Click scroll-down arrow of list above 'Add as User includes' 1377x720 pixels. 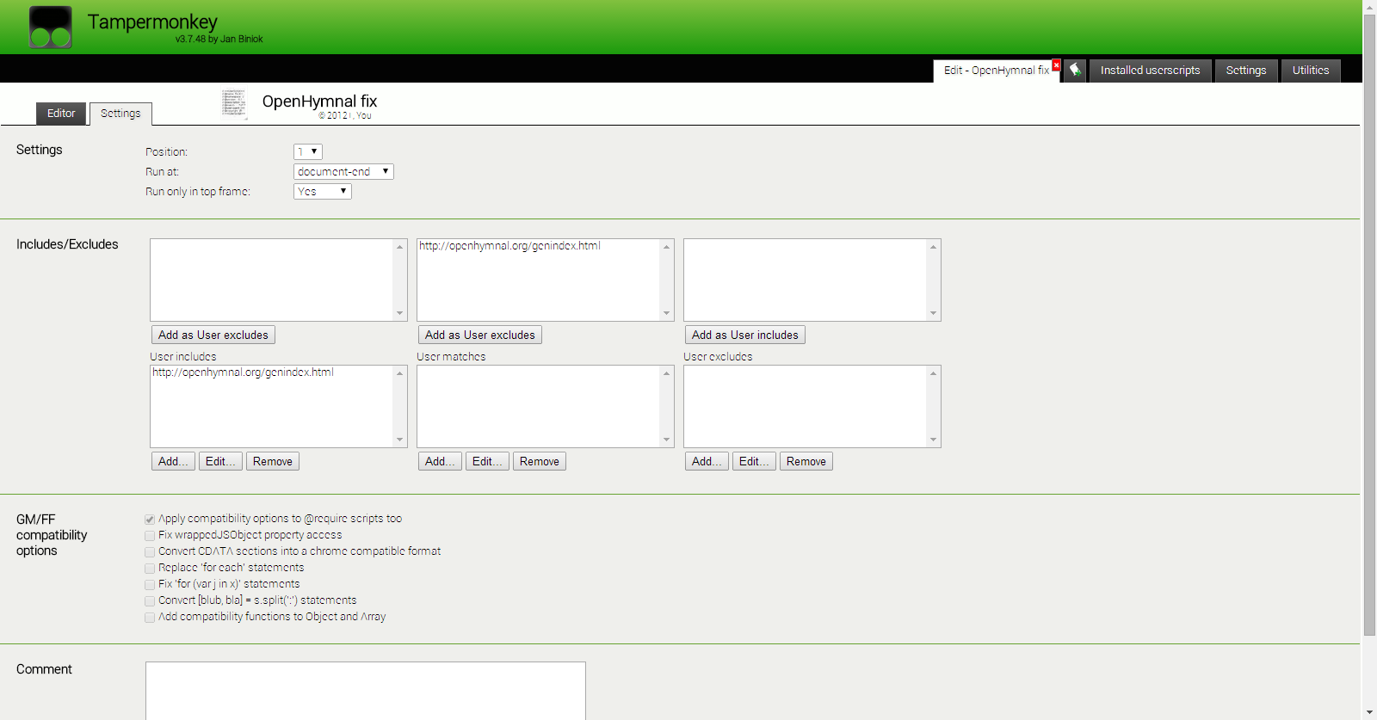tap(933, 313)
